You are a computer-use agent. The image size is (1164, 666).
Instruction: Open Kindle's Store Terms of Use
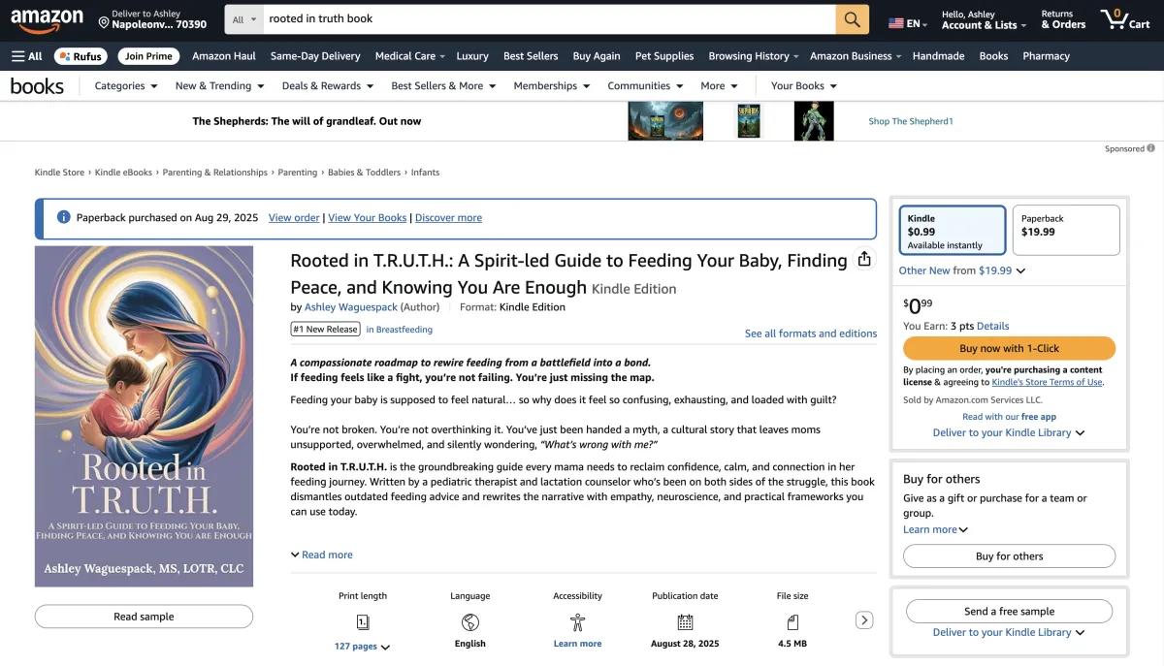pyautogui.click(x=1047, y=382)
